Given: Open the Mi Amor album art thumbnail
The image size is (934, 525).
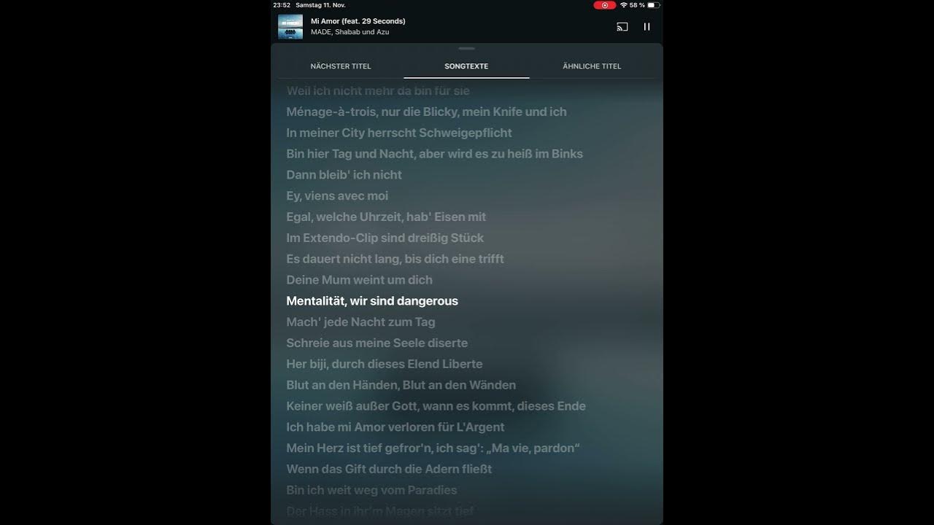Looking at the screenshot, I should [x=290, y=27].
